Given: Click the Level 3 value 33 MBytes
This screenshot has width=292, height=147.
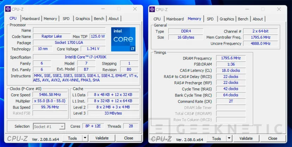Looking at the screenshot, I should pyautogui.click(x=113, y=113).
